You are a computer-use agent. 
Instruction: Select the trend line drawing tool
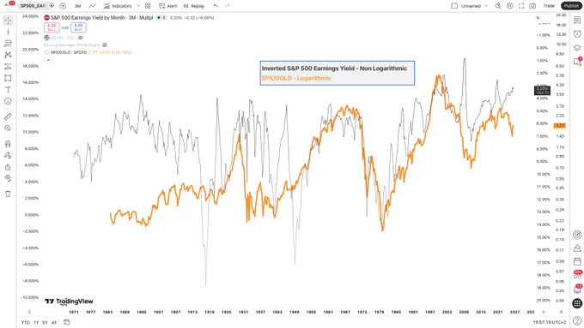point(8,32)
